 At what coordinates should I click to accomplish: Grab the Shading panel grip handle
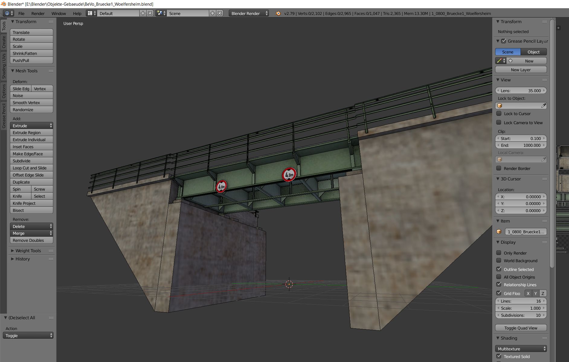[545, 338]
